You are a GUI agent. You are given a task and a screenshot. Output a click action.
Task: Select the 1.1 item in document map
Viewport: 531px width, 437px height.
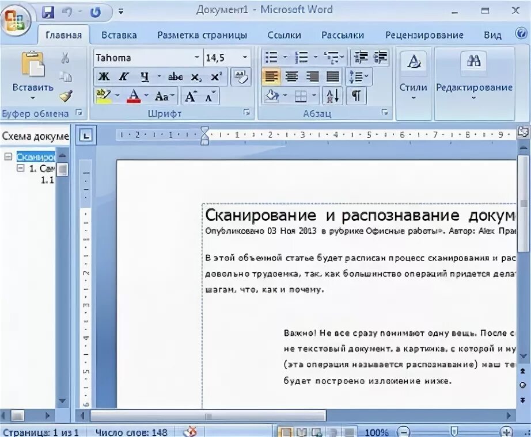click(47, 181)
